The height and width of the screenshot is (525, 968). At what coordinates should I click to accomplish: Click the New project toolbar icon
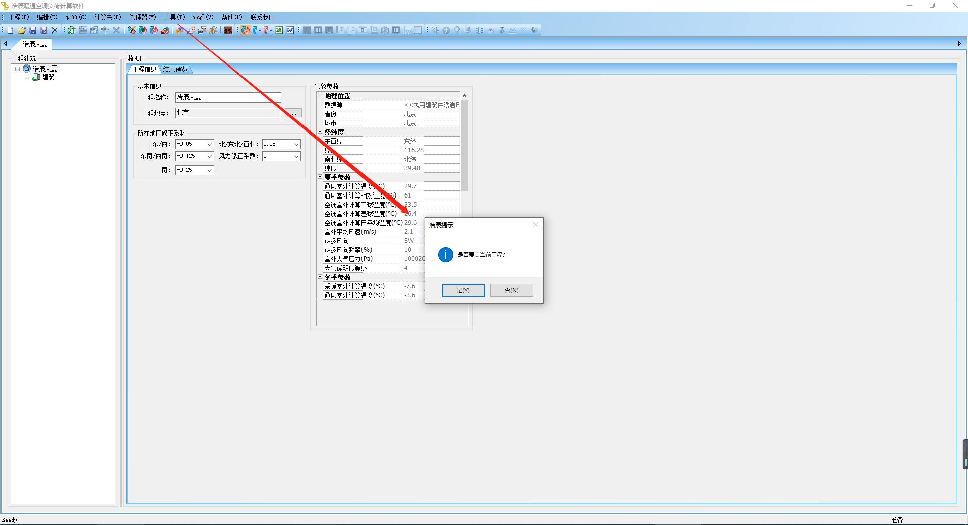[x=10, y=30]
